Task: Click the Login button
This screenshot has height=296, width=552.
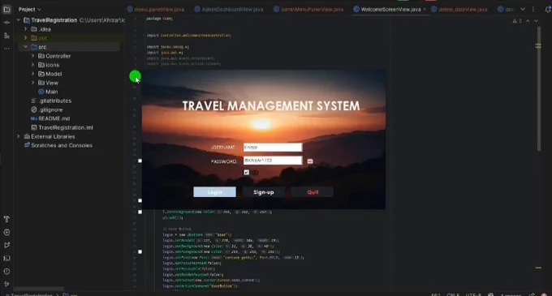Action: click(215, 192)
